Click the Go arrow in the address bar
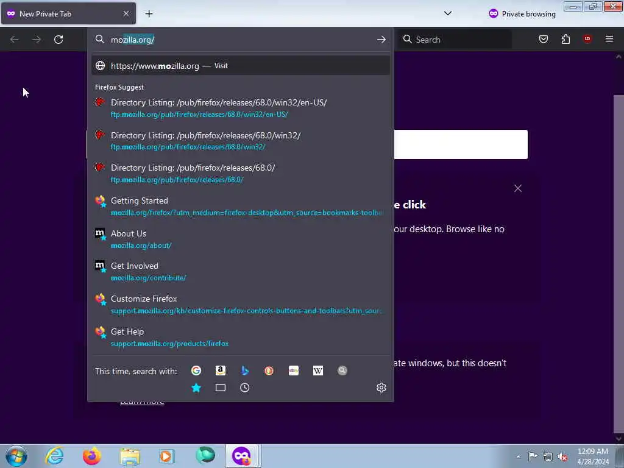The width and height of the screenshot is (624, 468). coord(381,40)
